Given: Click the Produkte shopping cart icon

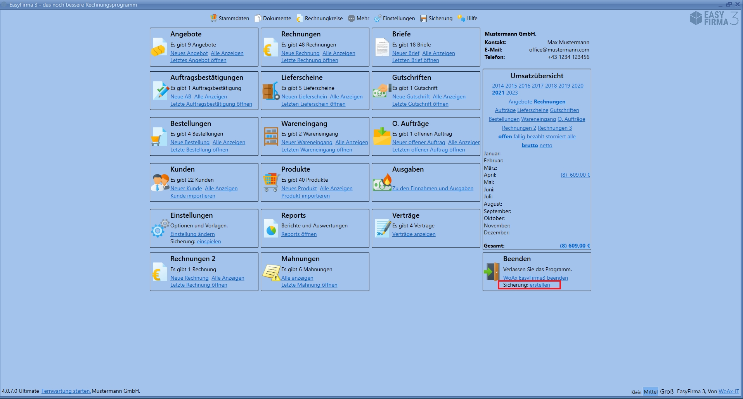Looking at the screenshot, I should (x=271, y=182).
